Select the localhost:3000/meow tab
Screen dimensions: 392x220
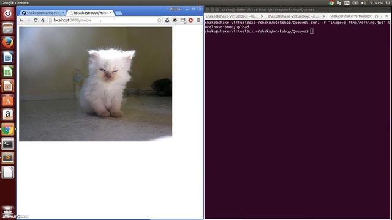pos(90,13)
